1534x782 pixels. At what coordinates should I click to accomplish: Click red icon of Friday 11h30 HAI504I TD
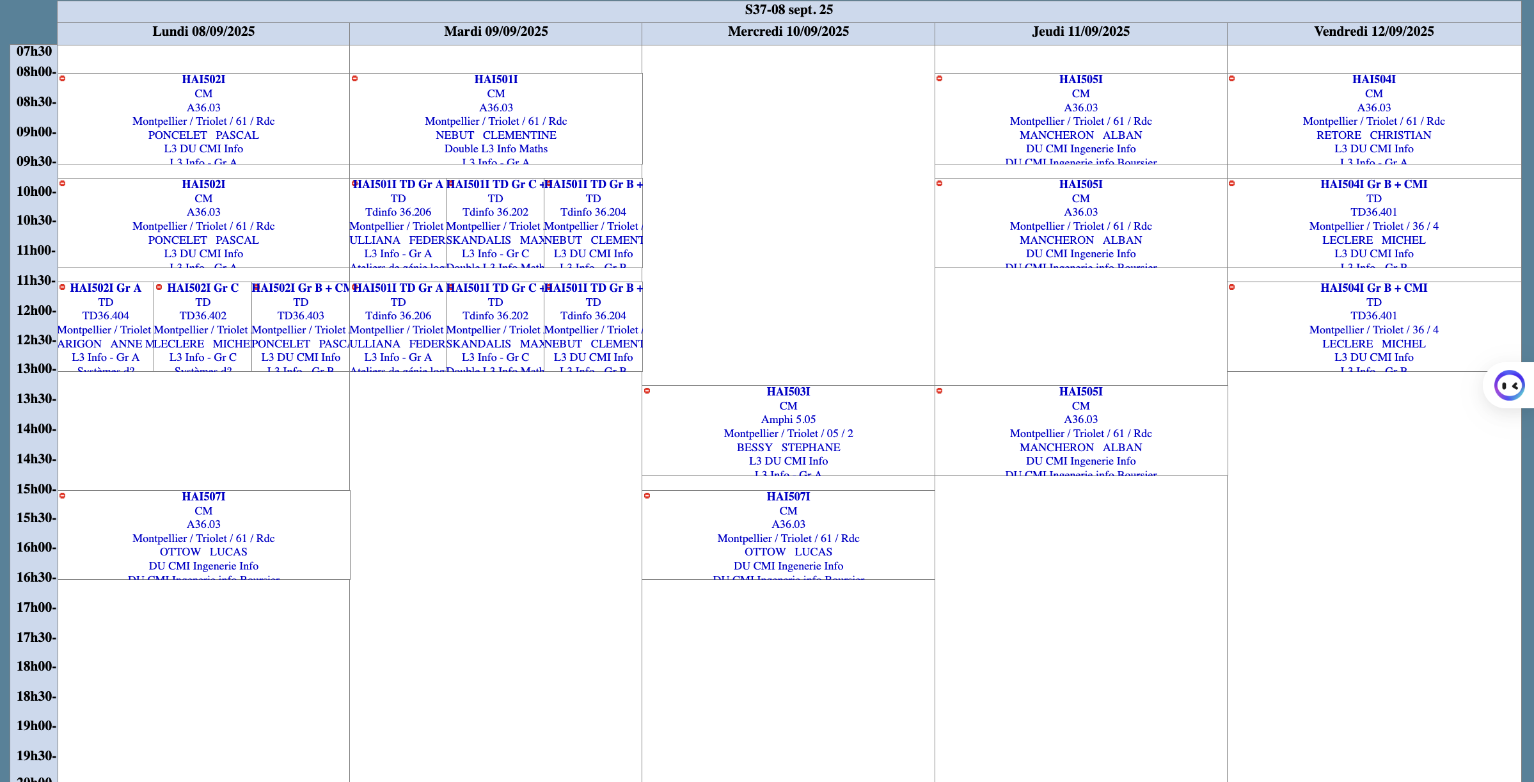(1232, 287)
